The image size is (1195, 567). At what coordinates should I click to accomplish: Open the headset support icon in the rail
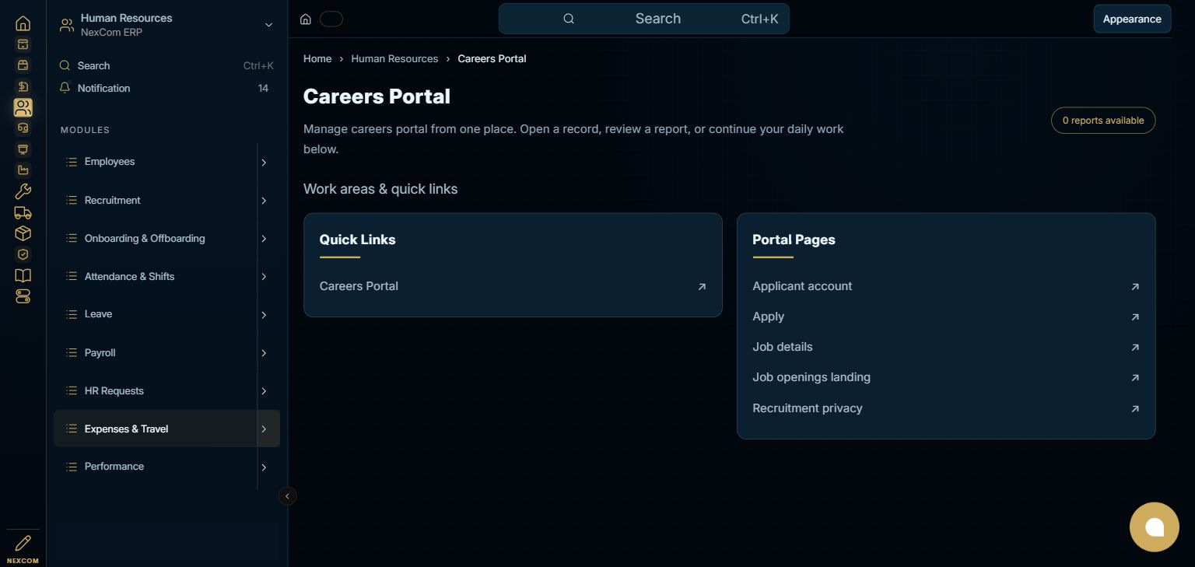click(23, 128)
